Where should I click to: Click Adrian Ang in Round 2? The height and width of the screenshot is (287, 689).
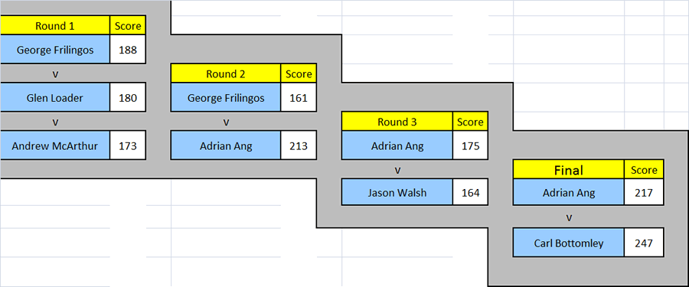pos(225,145)
